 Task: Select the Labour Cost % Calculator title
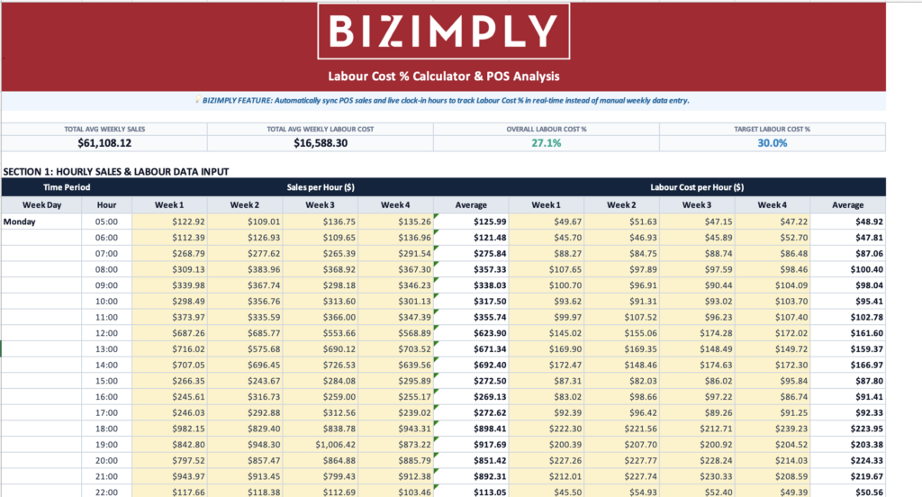443,77
